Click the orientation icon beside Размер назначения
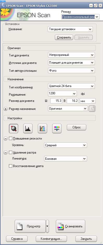Image resolution: width=103 pixels, height=245 pixels. point(92,109)
